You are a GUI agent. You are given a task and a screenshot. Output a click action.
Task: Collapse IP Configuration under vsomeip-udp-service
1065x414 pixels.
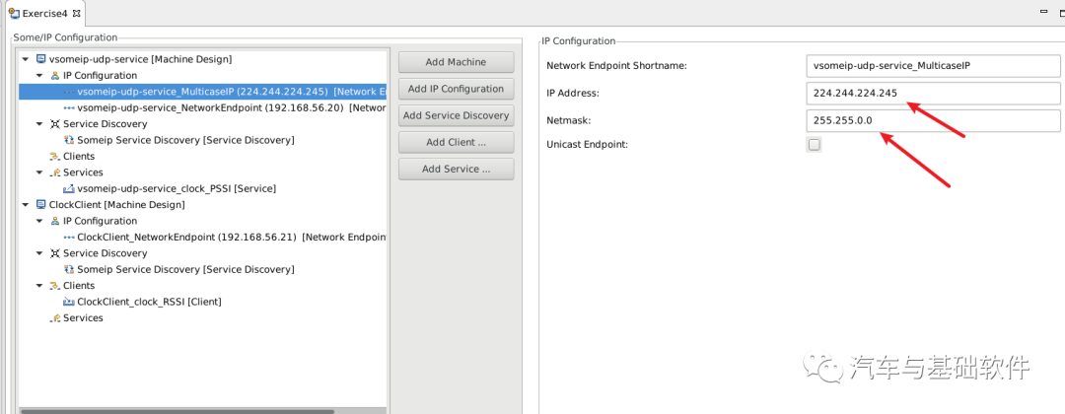[x=39, y=75]
